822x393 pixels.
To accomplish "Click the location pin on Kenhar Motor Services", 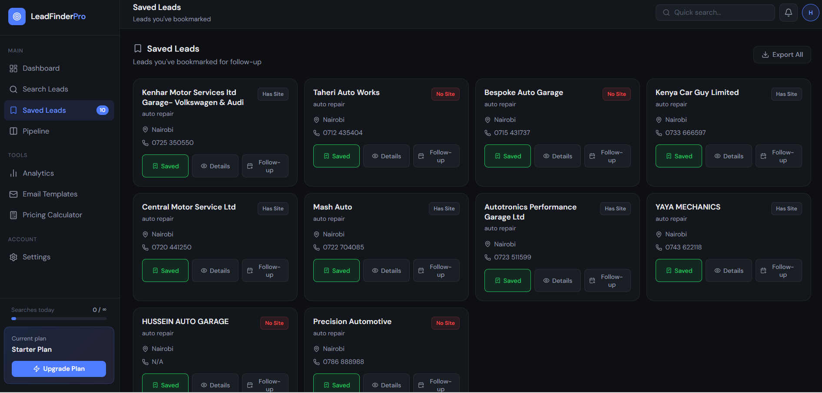I will pos(145,130).
